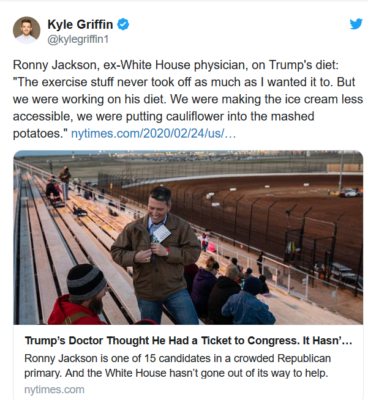
Task: Click the nytimes.com domain label below the card
Action: click(54, 390)
